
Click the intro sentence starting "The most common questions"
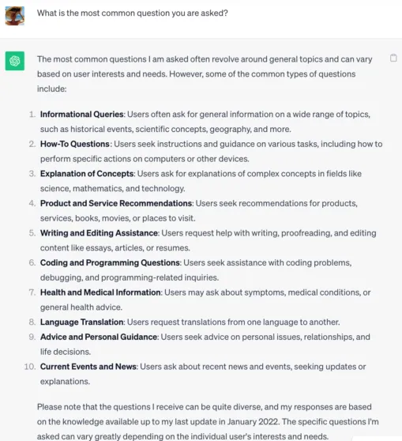[x=205, y=74]
